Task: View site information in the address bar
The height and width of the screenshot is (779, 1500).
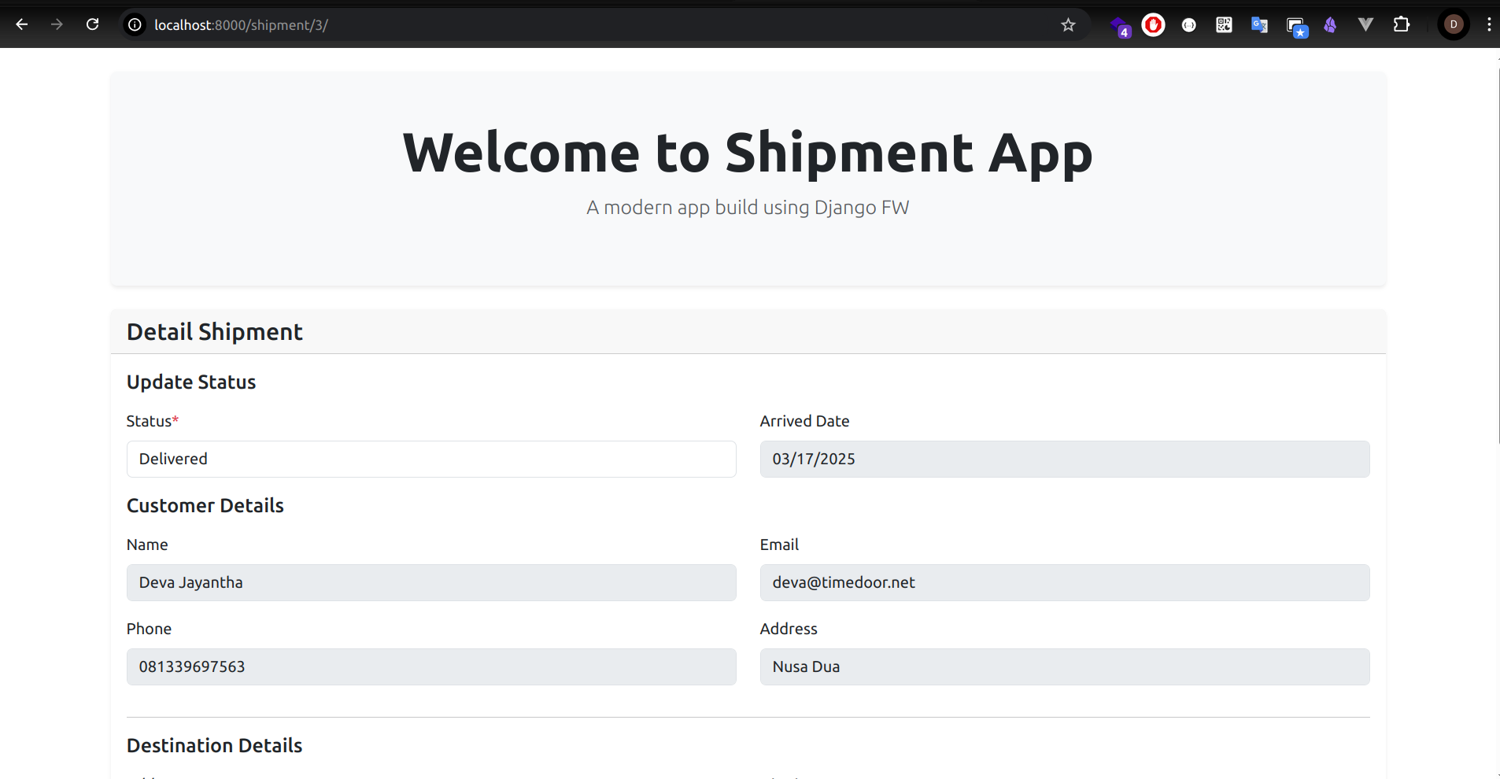Action: point(135,24)
